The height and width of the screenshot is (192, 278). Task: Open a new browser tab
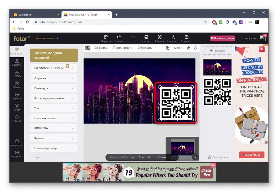tap(116, 15)
